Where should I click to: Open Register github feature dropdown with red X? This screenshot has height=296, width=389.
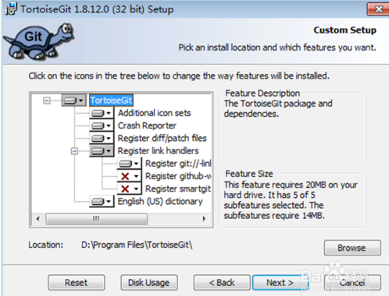coord(129,176)
